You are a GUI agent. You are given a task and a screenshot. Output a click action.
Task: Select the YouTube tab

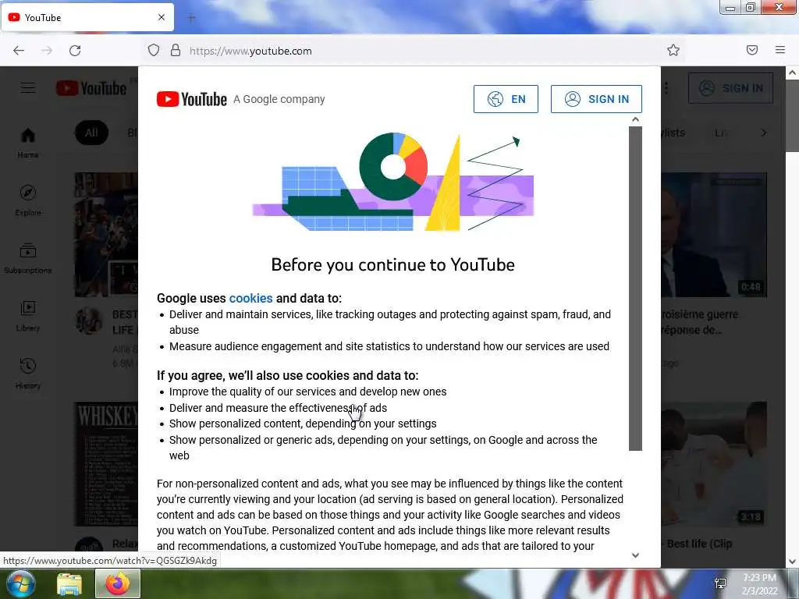[87, 17]
